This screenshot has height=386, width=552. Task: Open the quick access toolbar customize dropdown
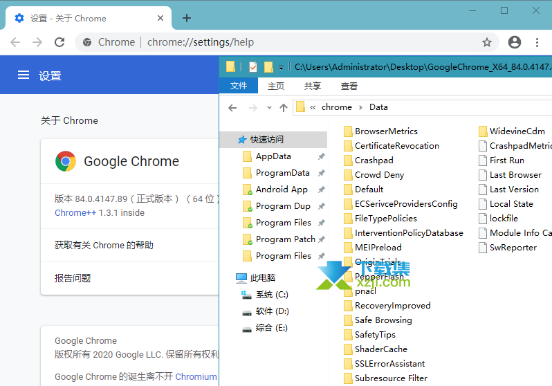coord(281,68)
